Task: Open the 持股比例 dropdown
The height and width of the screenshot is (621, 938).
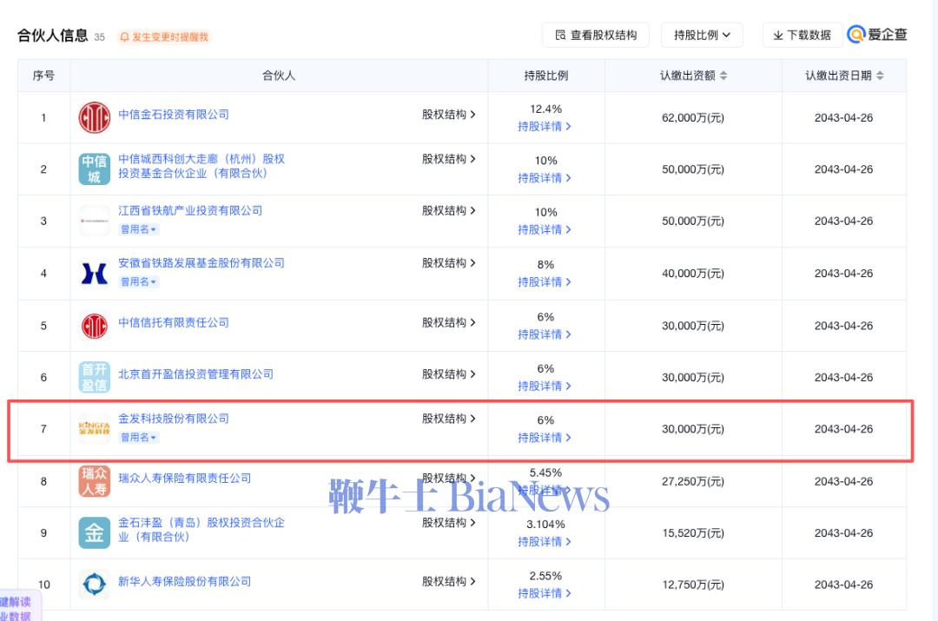Action: [702, 36]
